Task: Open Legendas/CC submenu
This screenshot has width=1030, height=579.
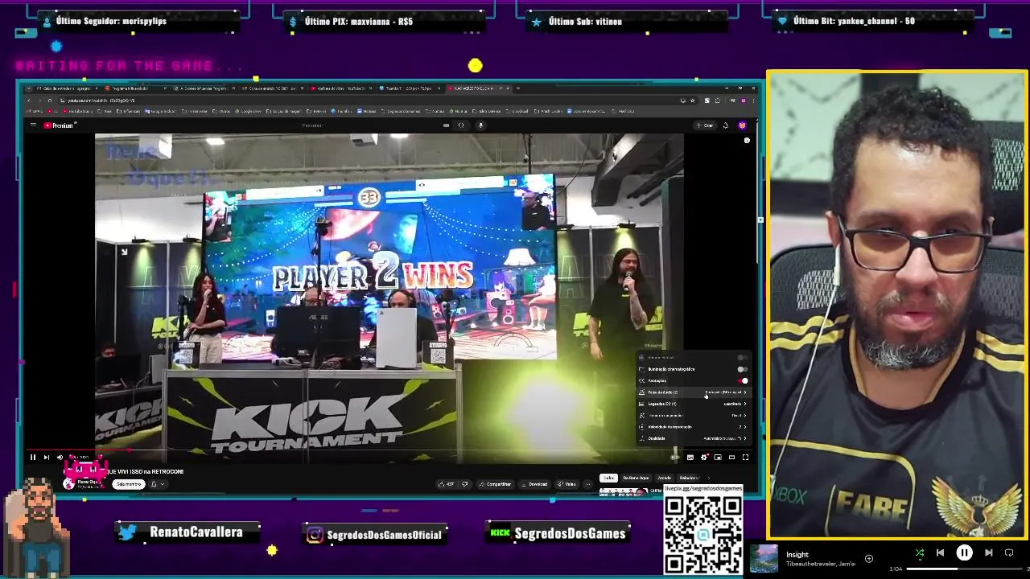Action: click(693, 404)
